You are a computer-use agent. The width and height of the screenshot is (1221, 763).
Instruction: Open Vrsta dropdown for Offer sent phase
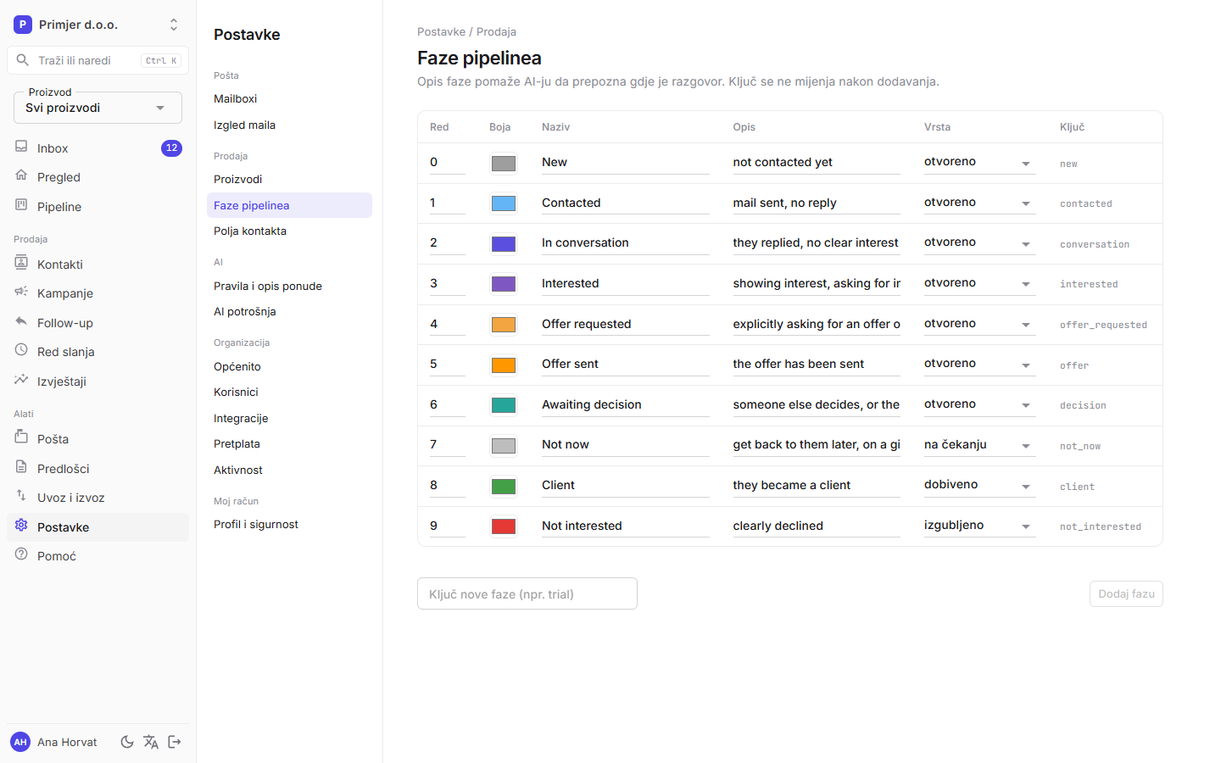979,364
